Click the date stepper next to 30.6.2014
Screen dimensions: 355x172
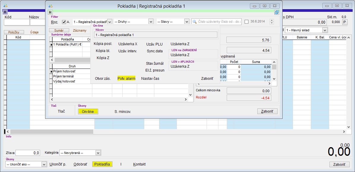pyautogui.click(x=272, y=22)
